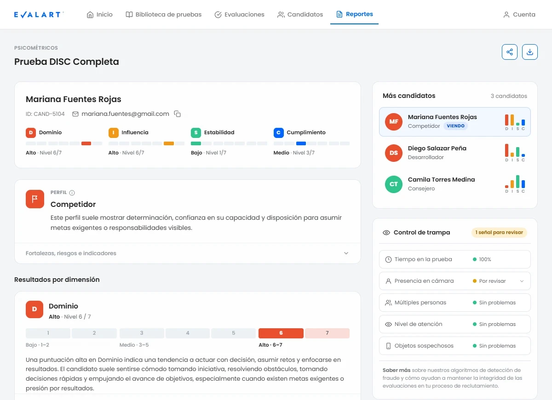The width and height of the screenshot is (552, 400).
Task: Click the MF avatar
Action: click(x=394, y=122)
